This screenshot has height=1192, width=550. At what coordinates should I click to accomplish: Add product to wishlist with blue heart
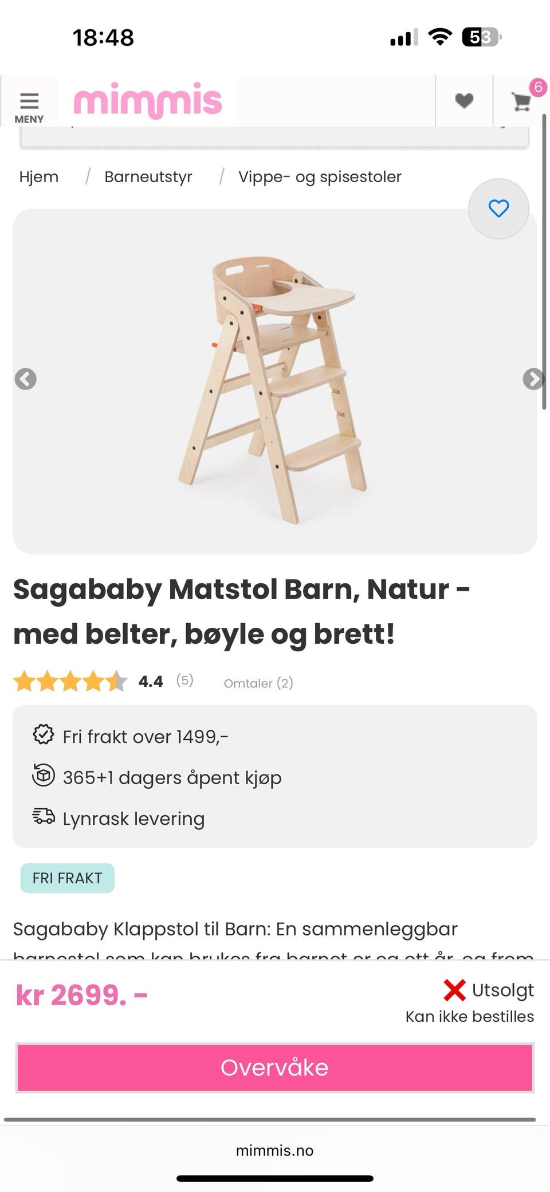498,208
